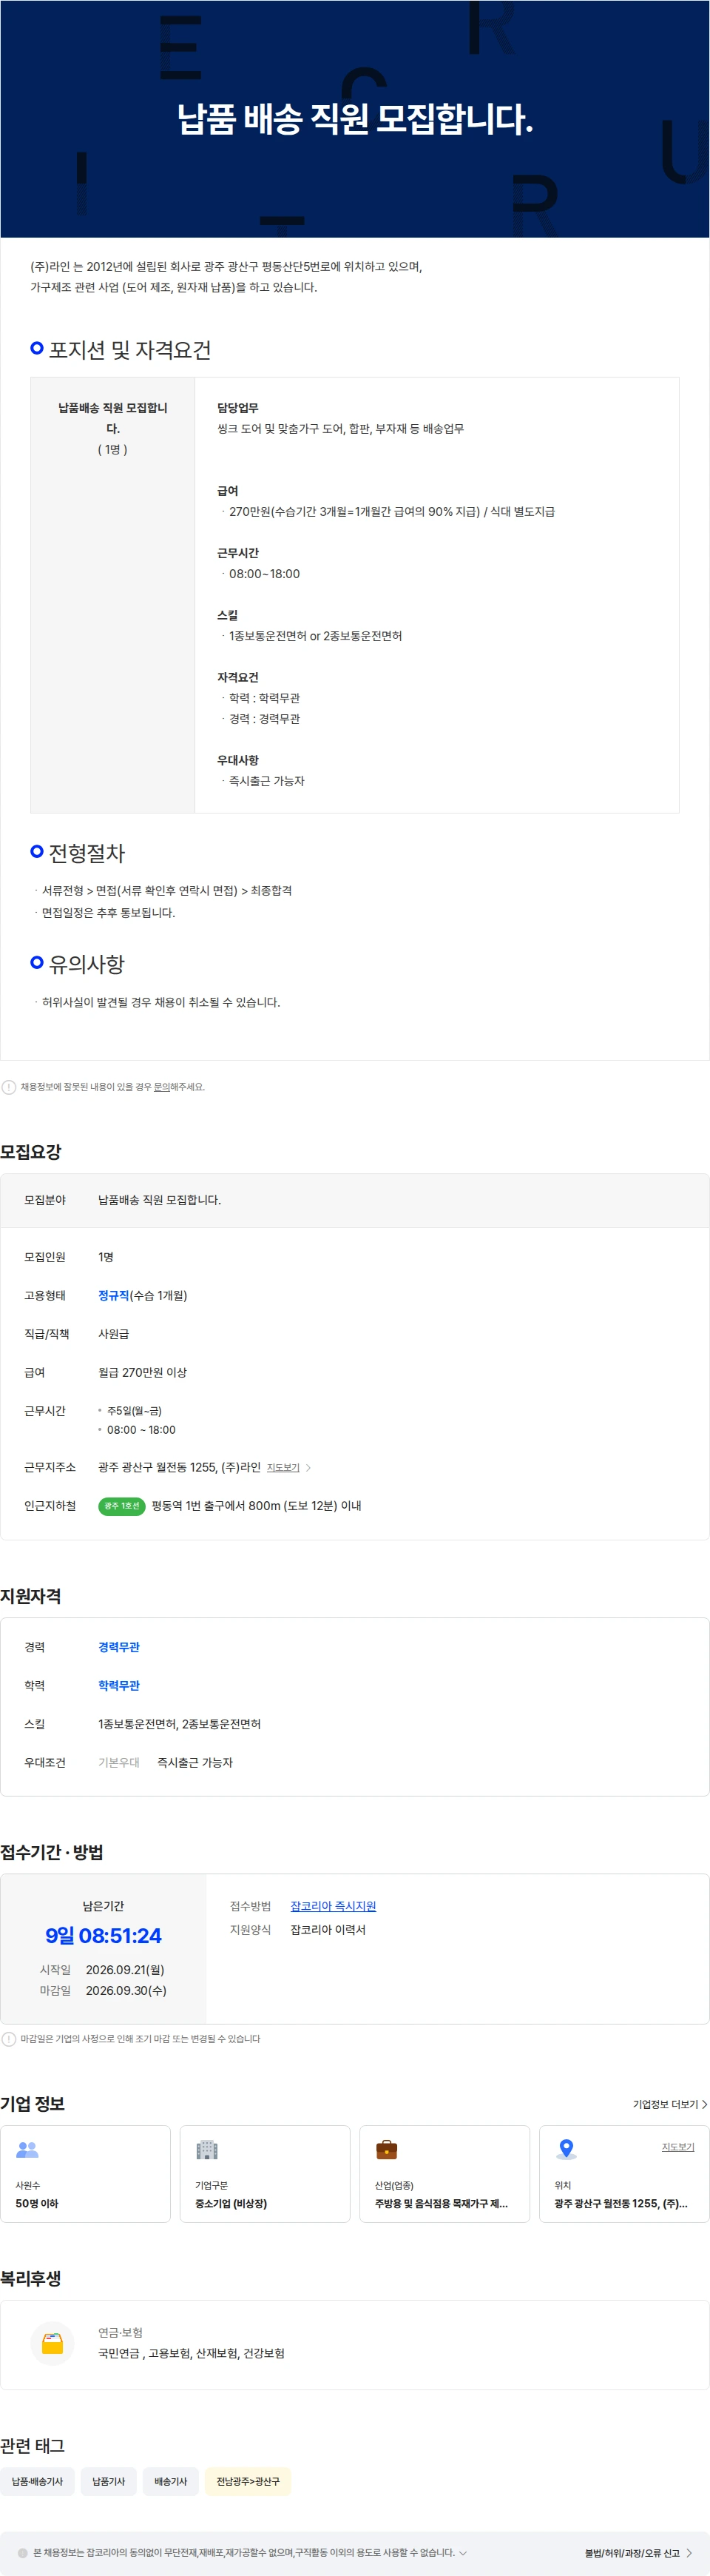Screen dimensions: 710x2576
Task: Click the pension insurance folder icon
Action: pyautogui.click(x=53, y=2343)
